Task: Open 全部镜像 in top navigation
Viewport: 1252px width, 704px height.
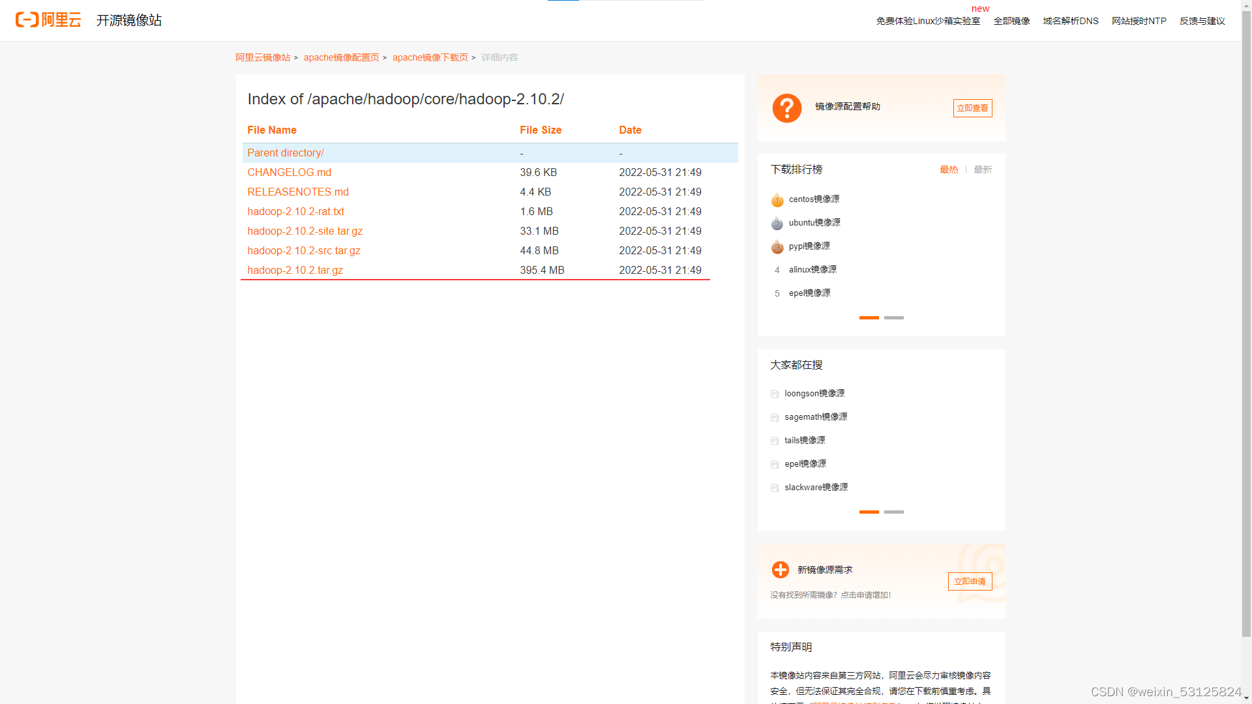Action: [x=1011, y=21]
